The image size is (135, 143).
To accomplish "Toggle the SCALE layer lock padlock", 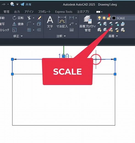I will click(x=109, y=18).
